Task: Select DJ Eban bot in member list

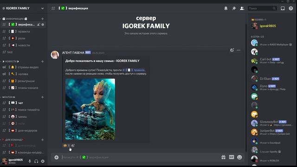Action: (272, 78)
